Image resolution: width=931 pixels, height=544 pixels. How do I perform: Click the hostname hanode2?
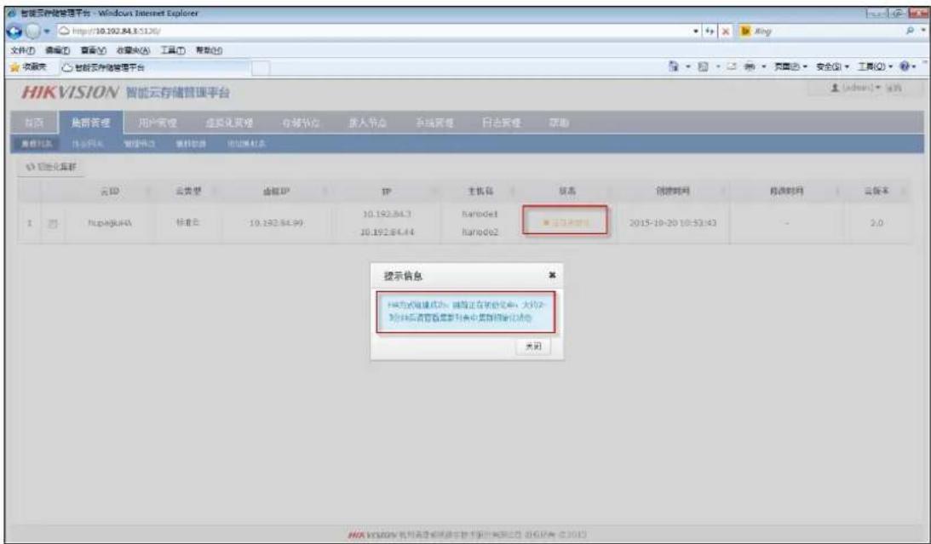pos(480,232)
